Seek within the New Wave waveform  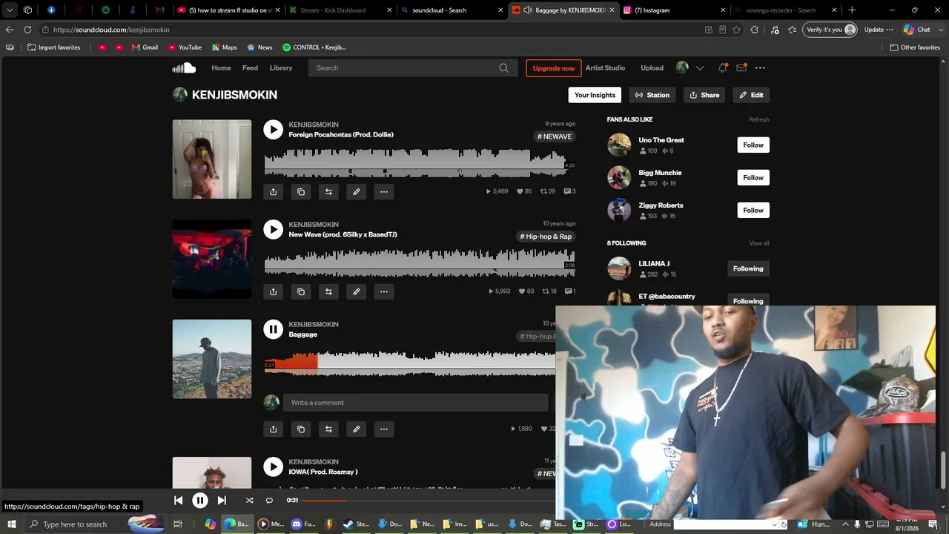[x=420, y=263]
